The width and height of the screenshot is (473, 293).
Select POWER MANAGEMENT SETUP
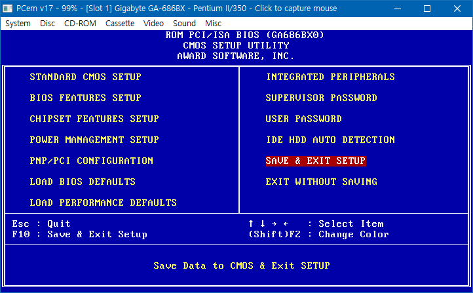[x=94, y=140]
